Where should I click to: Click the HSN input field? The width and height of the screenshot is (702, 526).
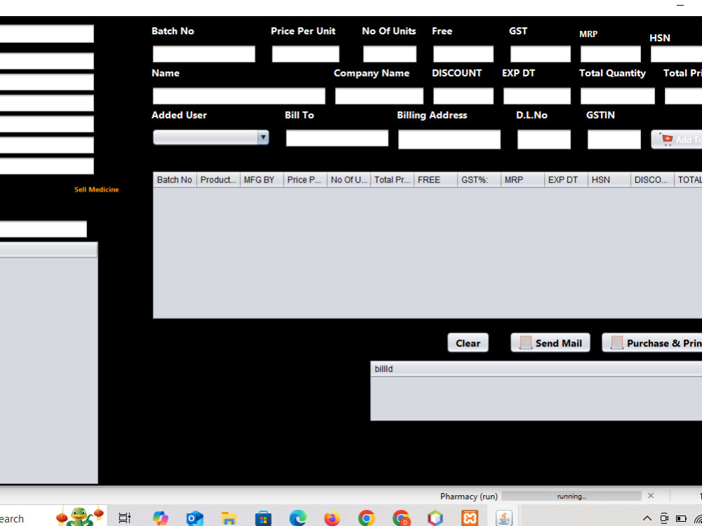(676, 54)
